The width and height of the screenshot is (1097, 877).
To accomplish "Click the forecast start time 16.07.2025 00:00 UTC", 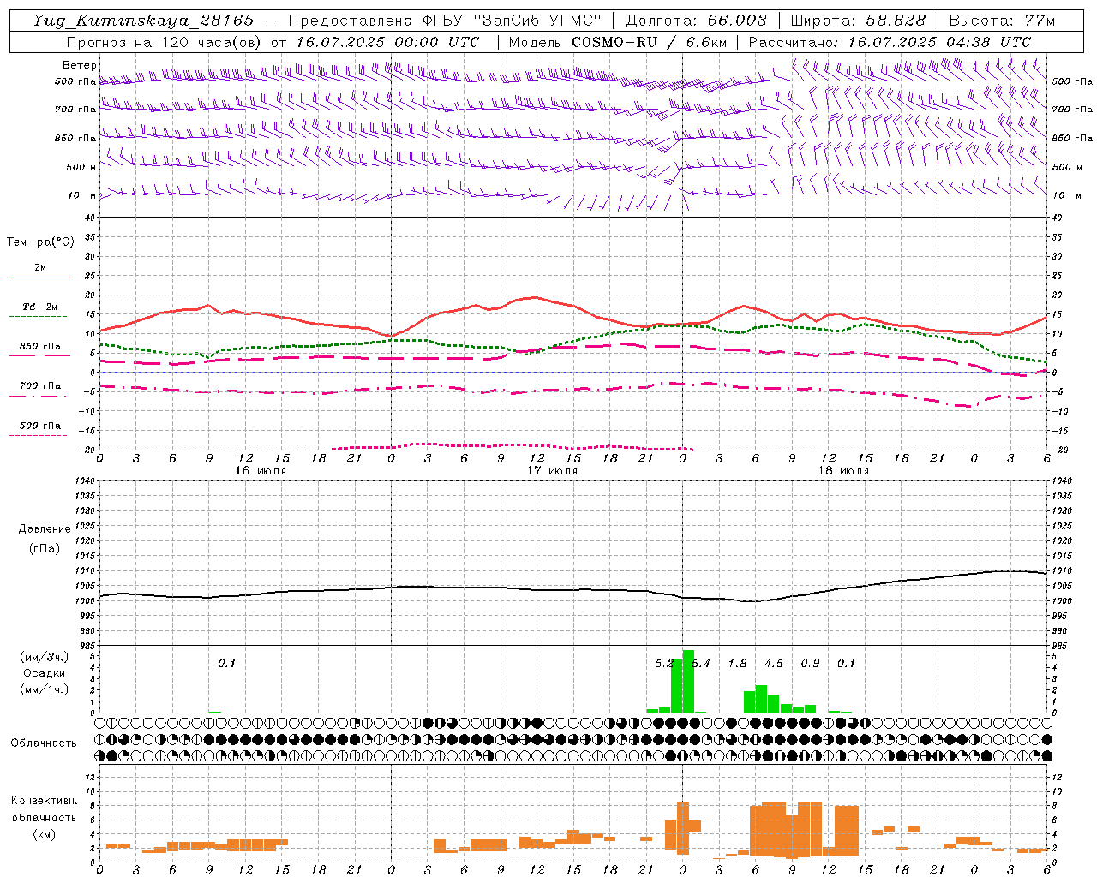I will coord(387,42).
